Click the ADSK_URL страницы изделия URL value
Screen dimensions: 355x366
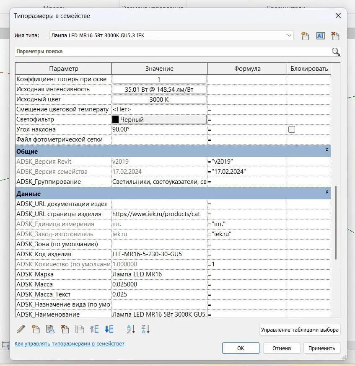(159, 214)
